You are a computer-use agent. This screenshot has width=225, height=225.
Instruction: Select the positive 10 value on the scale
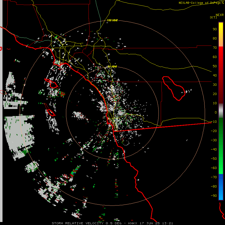pyautogui.click(x=215, y=103)
